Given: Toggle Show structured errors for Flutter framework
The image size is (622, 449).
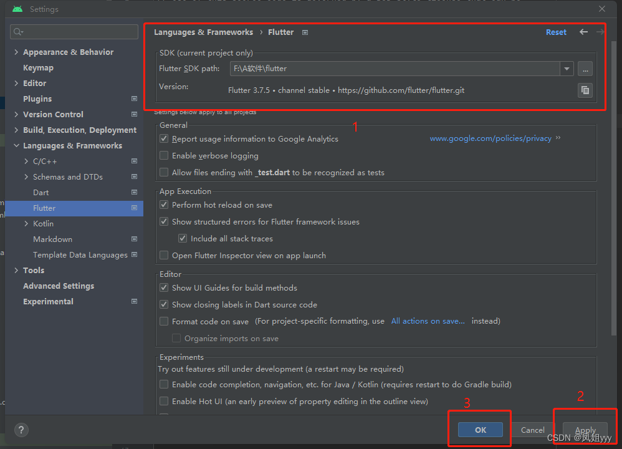Looking at the screenshot, I should pos(164,221).
